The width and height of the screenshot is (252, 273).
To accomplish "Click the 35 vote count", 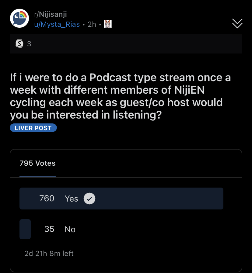I will tap(49, 229).
